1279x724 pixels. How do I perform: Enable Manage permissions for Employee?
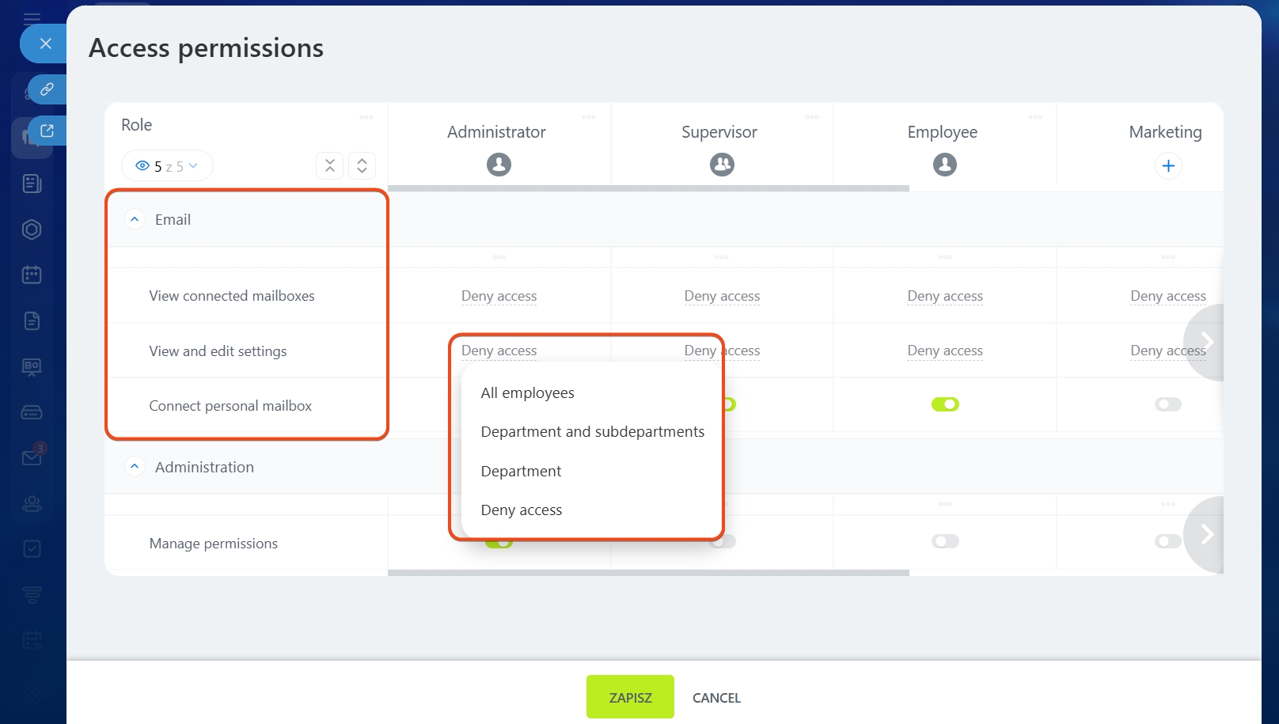tap(945, 541)
